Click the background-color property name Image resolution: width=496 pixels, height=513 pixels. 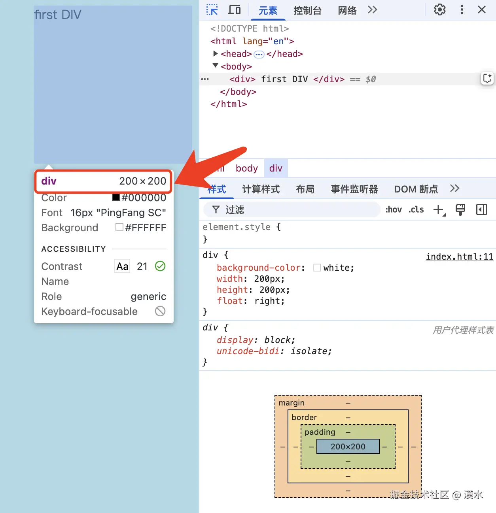point(259,268)
